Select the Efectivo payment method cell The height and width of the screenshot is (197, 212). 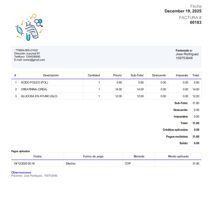(x=71, y=164)
